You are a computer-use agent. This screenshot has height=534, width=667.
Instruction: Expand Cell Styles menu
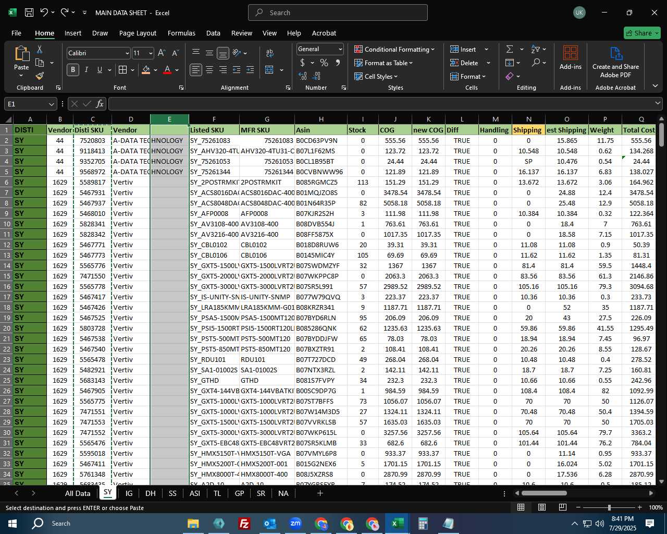(x=376, y=76)
